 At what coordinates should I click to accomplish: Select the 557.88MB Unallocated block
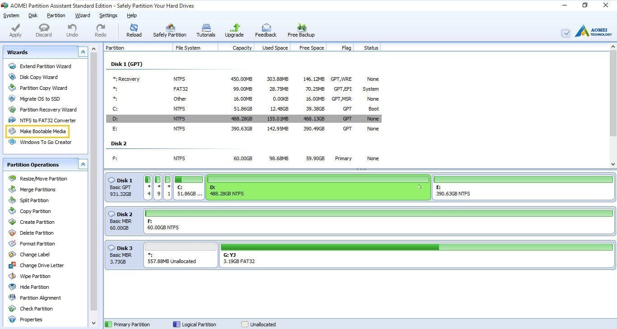click(181, 255)
